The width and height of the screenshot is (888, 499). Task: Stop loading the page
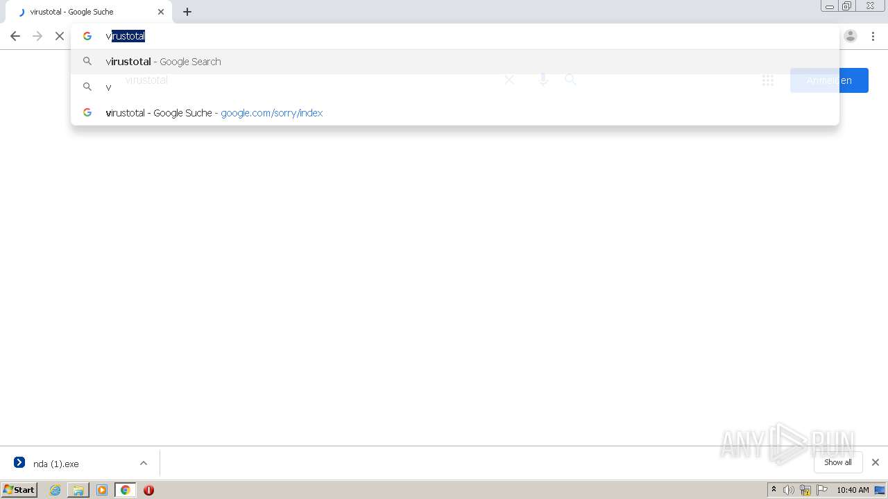60,36
